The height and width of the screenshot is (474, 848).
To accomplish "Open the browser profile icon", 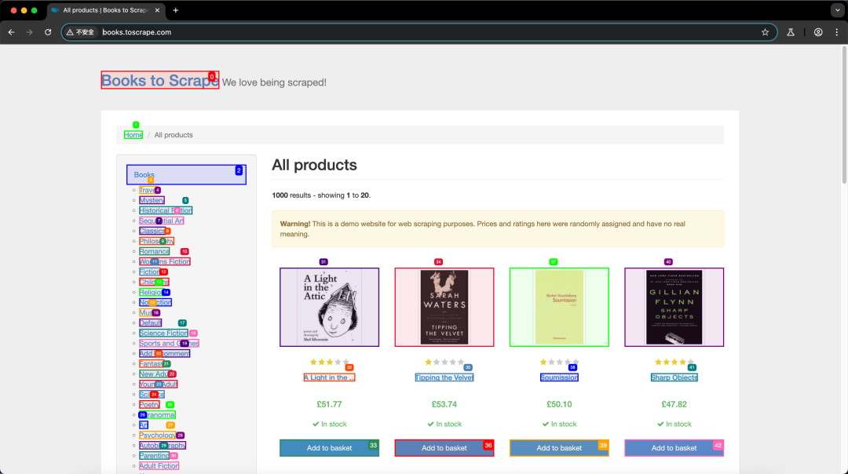I will click(818, 32).
